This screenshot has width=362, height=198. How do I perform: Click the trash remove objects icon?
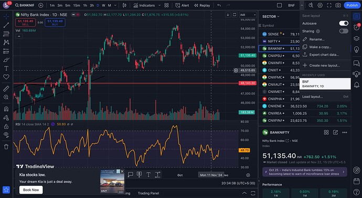tap(6, 147)
